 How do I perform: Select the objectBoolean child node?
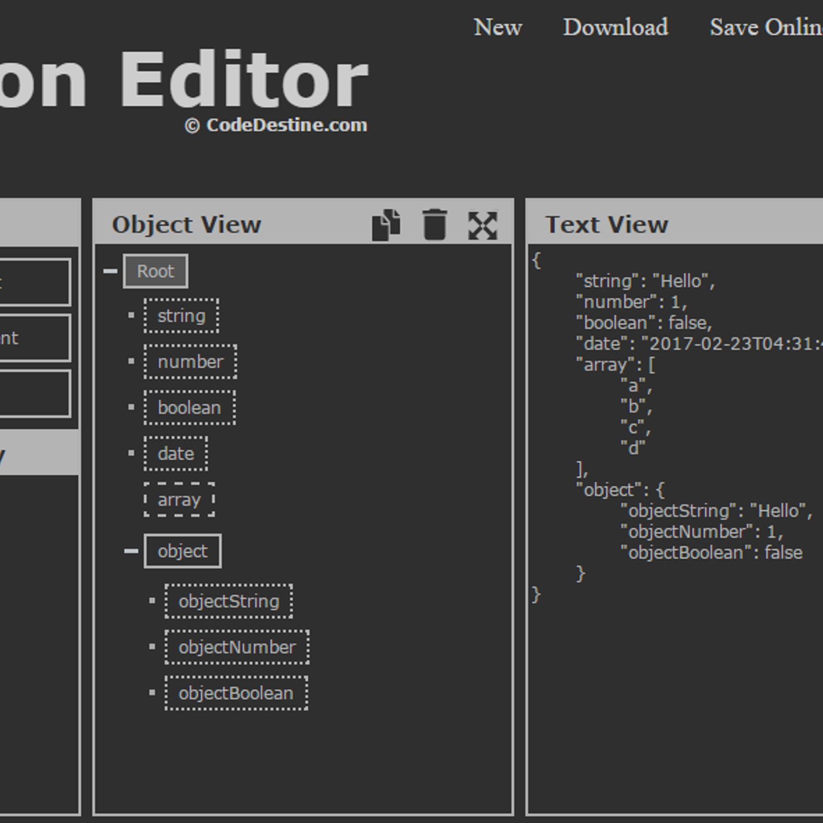click(x=236, y=693)
